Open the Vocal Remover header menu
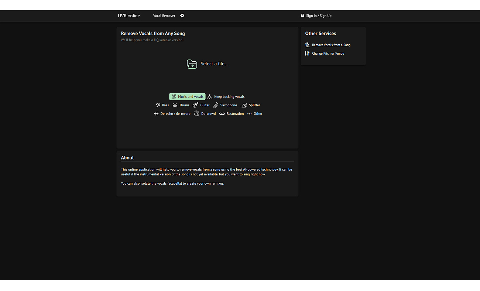This screenshot has width=480, height=291. [164, 16]
